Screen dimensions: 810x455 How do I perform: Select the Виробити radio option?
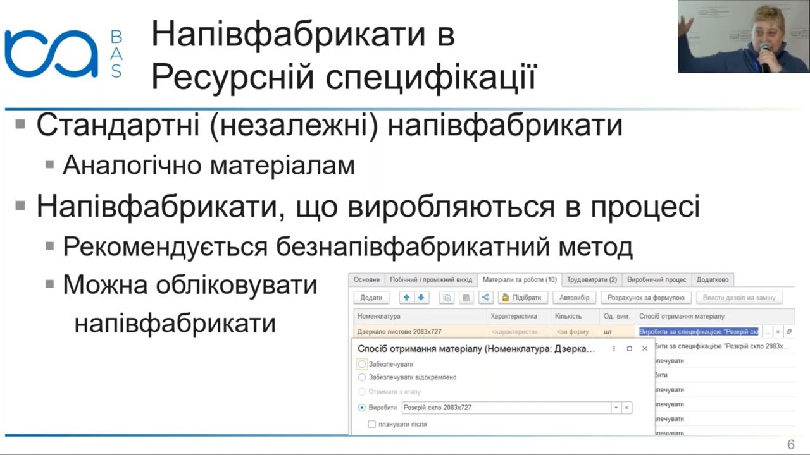tap(362, 408)
